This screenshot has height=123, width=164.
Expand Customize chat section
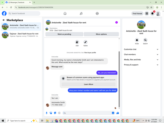[x=141, y=49]
